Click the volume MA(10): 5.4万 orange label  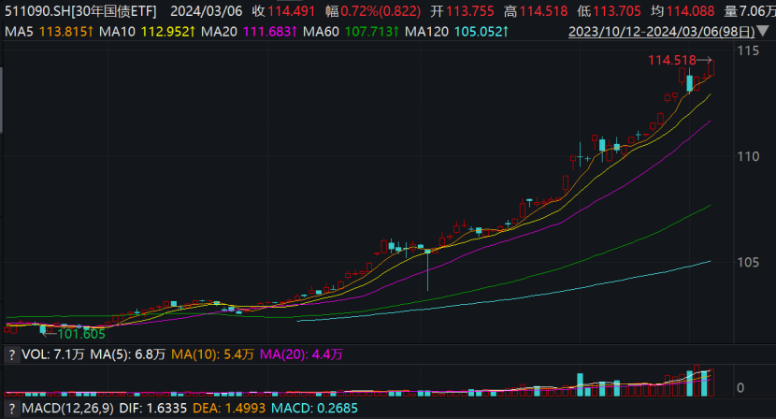212,354
